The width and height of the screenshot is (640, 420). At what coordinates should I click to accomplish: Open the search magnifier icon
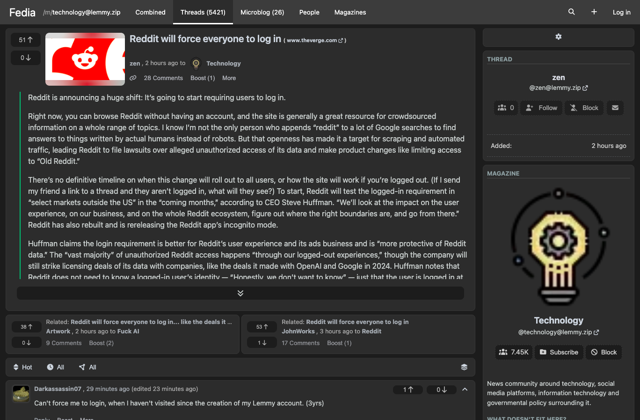[x=571, y=12]
